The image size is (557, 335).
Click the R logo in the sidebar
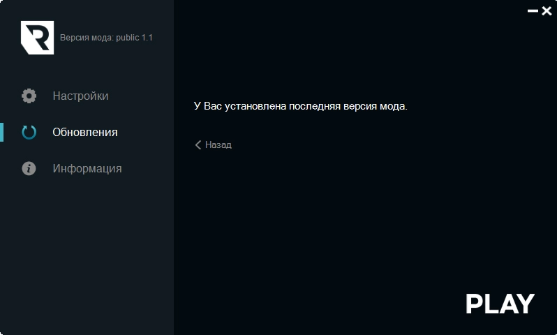[37, 38]
